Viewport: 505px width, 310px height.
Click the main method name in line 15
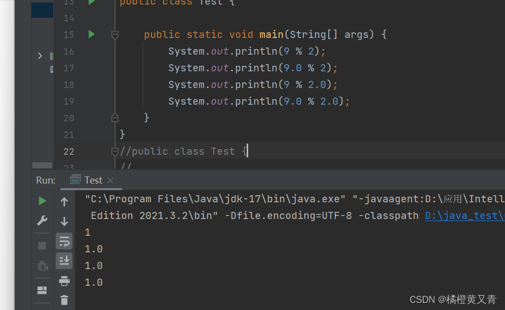[x=271, y=34]
